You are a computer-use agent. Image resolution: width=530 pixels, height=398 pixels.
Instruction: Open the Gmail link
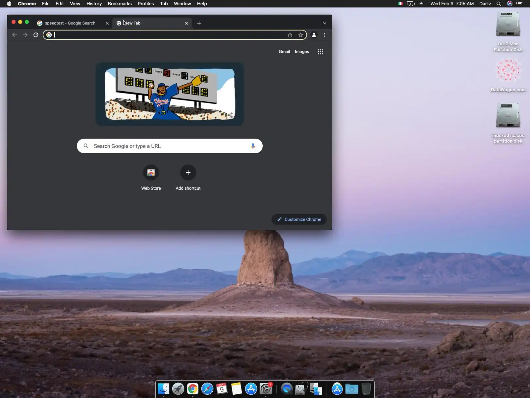tap(284, 52)
